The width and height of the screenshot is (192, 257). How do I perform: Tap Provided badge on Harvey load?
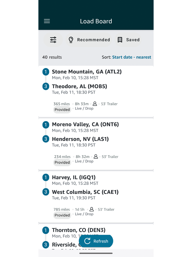62,215
